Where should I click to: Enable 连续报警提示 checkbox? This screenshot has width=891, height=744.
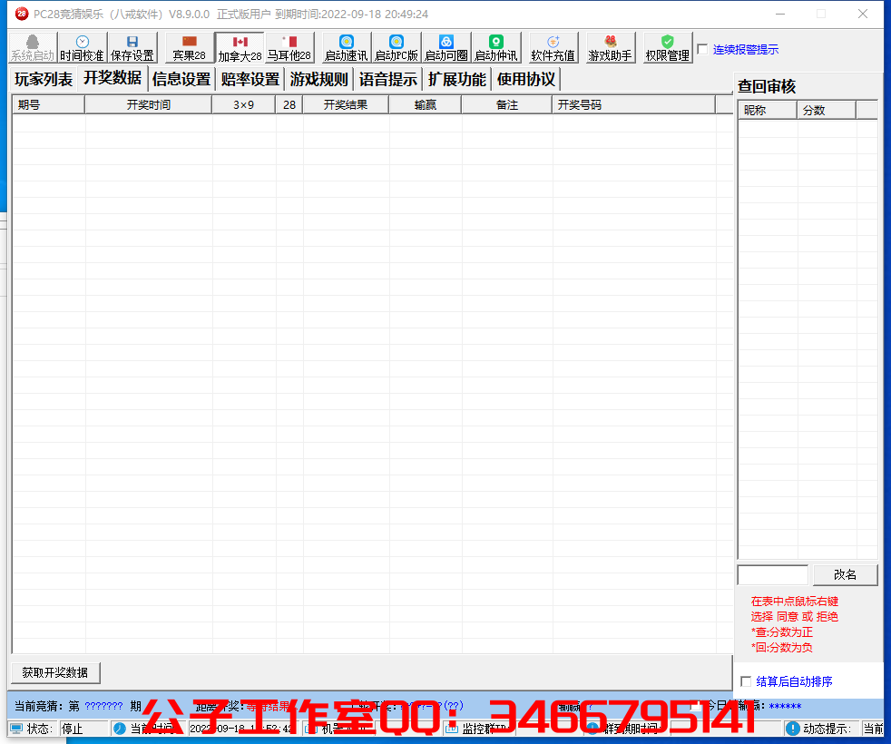(703, 49)
